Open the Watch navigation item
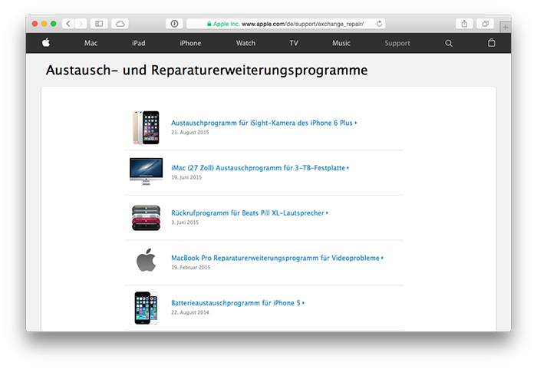Viewport: 537px width, 369px height. coord(245,43)
